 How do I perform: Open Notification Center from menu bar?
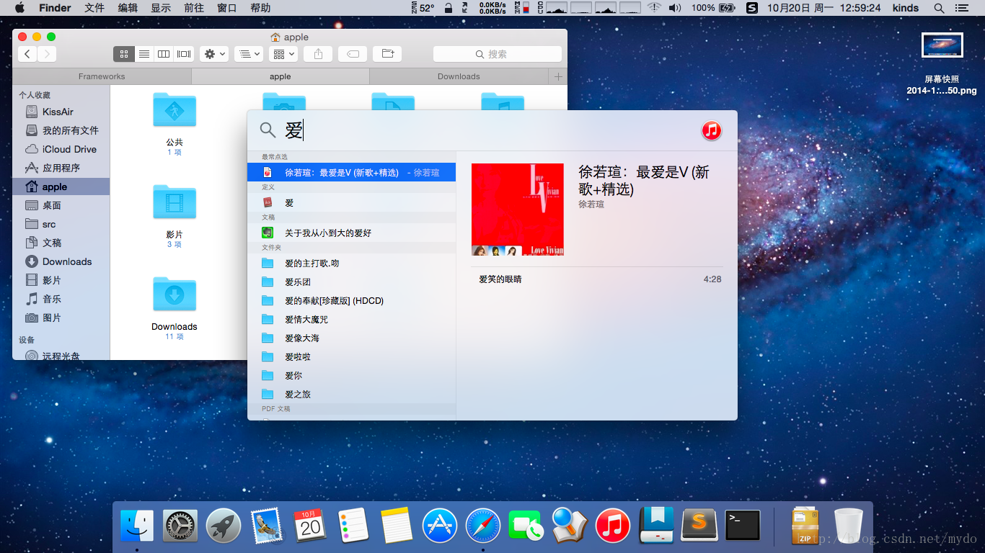961,8
